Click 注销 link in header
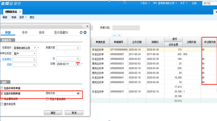Screen dimensions: 217x121 194,3
